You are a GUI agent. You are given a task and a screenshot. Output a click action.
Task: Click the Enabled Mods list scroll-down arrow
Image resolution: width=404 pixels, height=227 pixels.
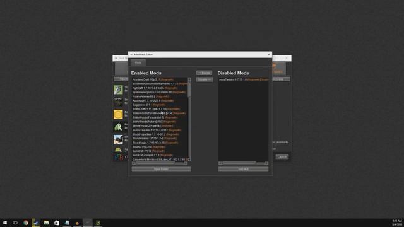[189, 160]
